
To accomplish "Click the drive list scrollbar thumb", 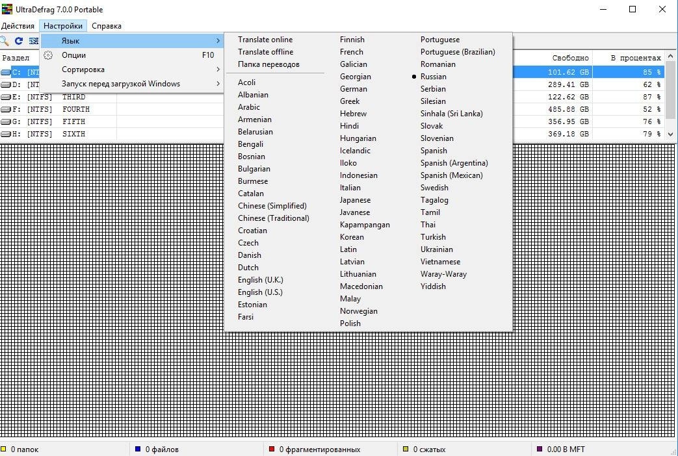I will 671,89.
